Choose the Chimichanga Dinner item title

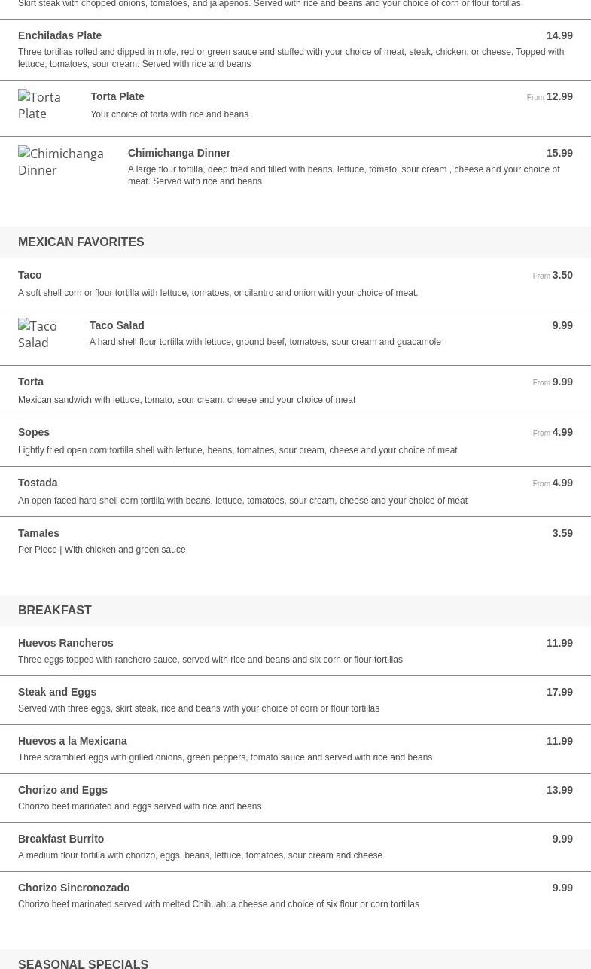(x=179, y=153)
